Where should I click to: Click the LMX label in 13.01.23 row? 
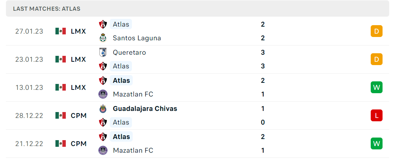tap(78, 88)
